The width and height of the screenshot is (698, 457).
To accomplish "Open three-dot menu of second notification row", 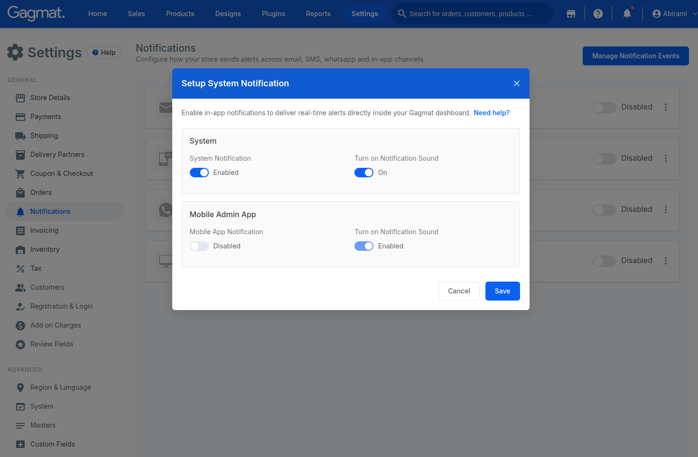I will coord(666,158).
